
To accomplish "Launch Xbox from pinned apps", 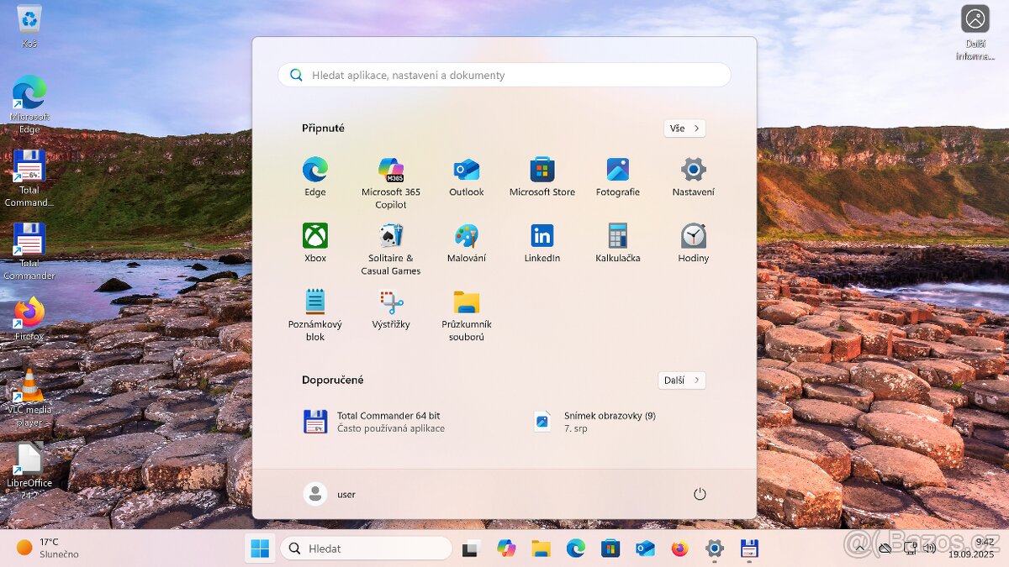I will (315, 236).
